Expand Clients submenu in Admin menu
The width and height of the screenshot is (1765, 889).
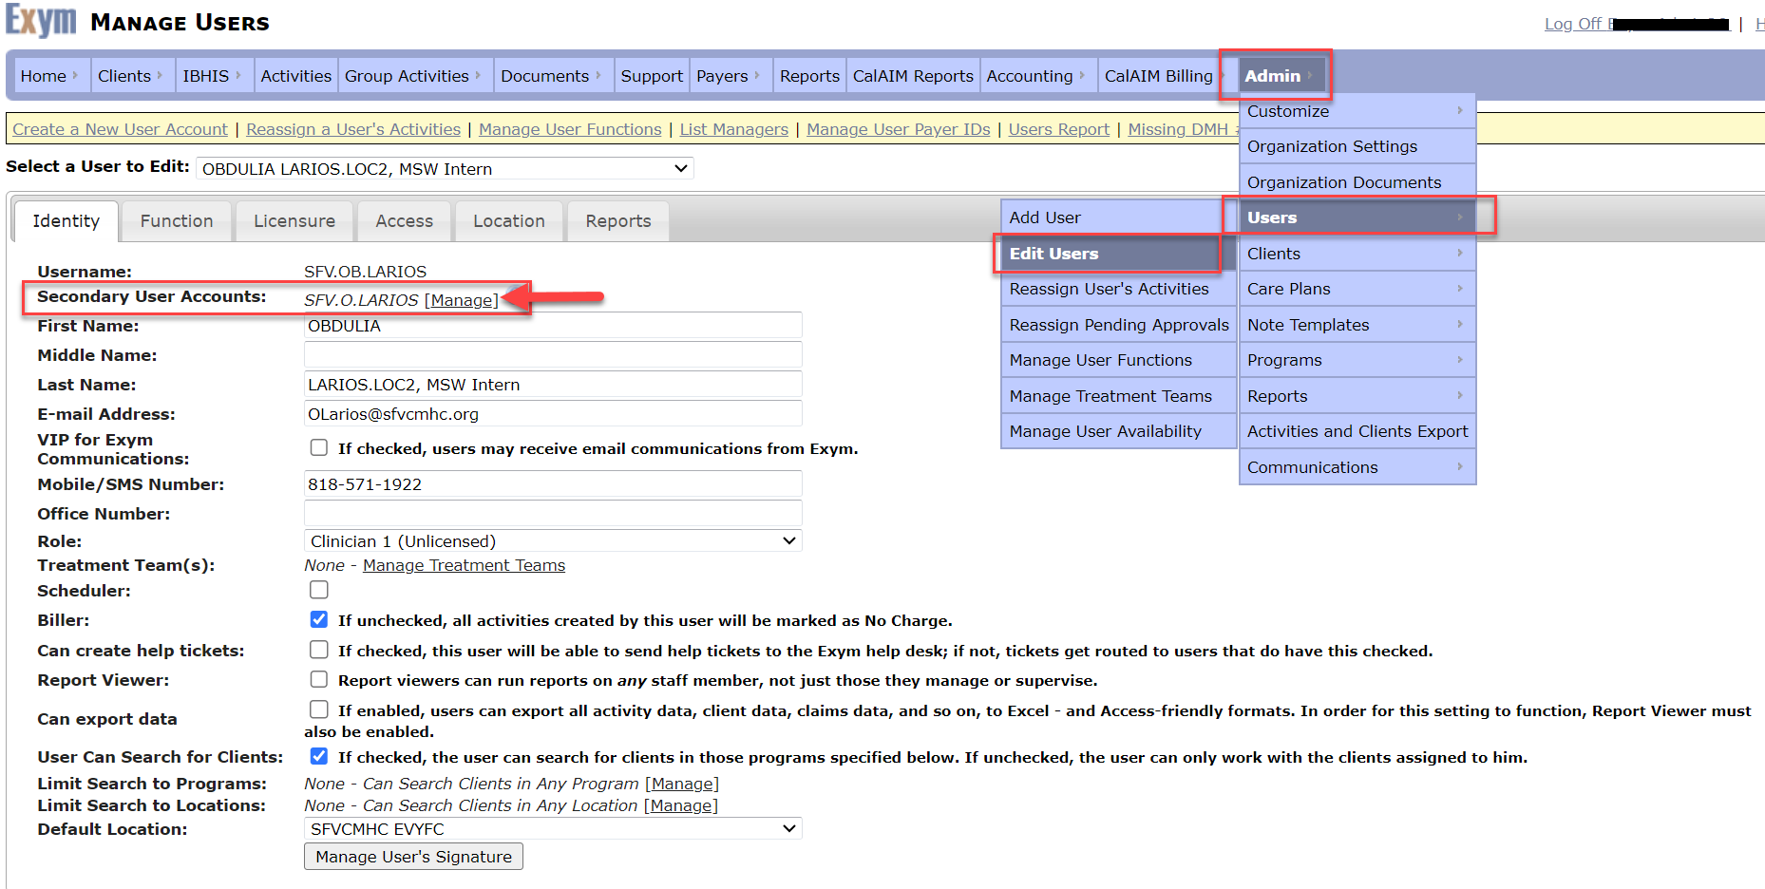(x=1357, y=254)
